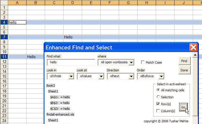Image resolution: width=202 pixels, height=124 pixels.
Task: Expand the Look in xlWhole dropdown
Action: tap(71, 76)
